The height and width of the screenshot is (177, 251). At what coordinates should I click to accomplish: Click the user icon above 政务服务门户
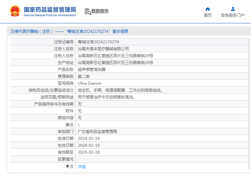tap(233, 9)
